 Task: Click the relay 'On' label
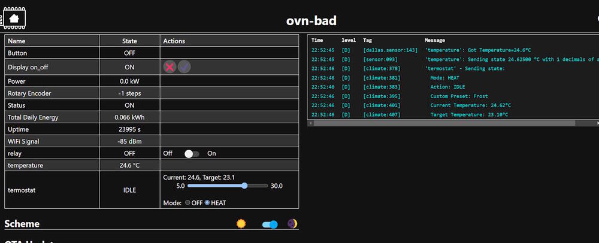coord(211,153)
